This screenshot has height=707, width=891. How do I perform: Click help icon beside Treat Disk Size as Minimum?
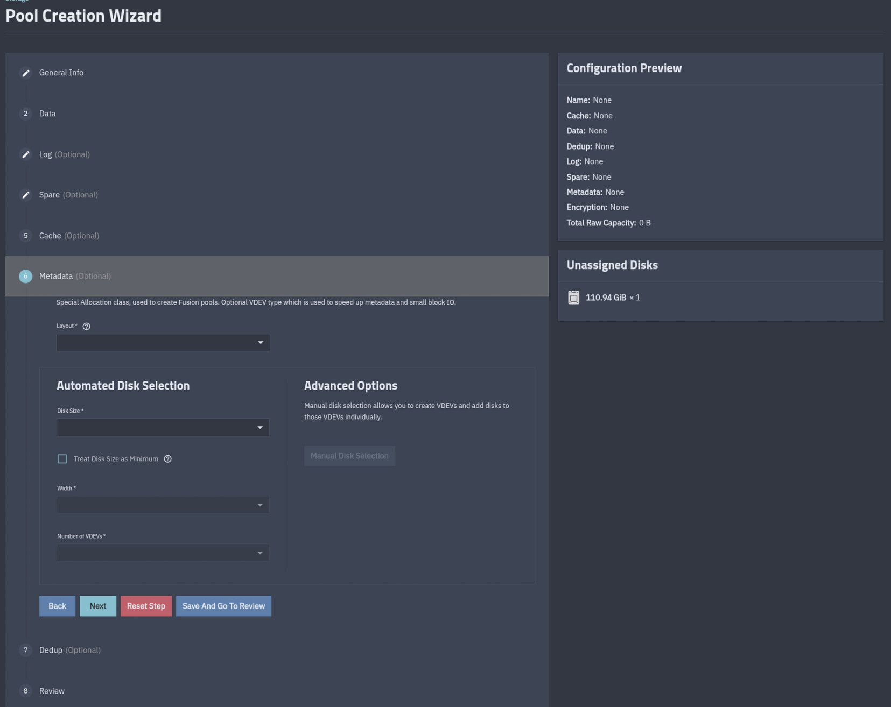[x=167, y=459]
